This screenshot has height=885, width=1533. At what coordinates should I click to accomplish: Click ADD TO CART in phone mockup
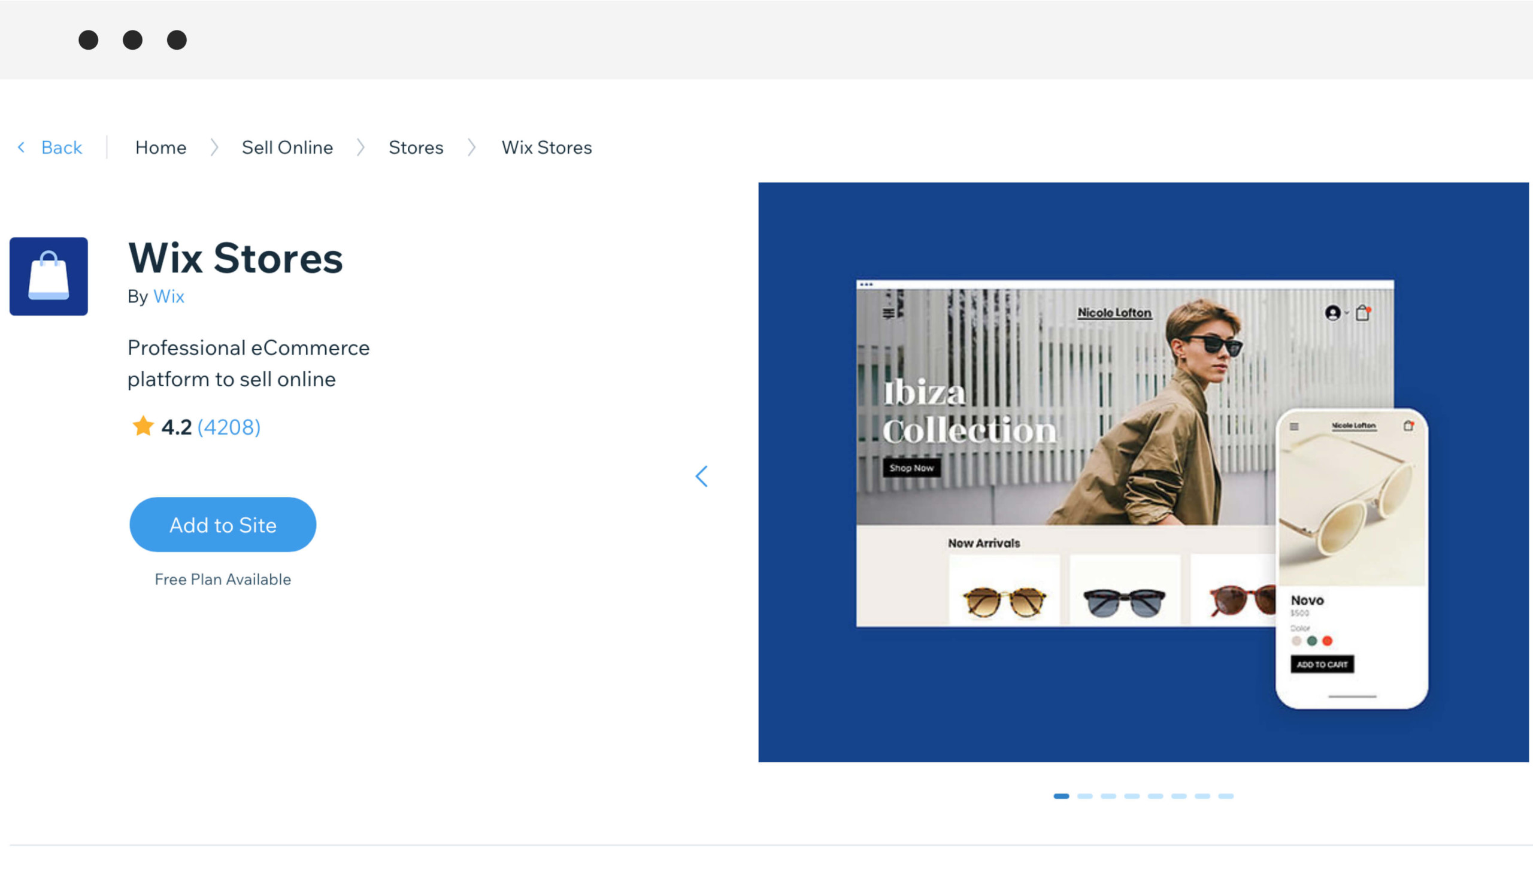pos(1322,665)
